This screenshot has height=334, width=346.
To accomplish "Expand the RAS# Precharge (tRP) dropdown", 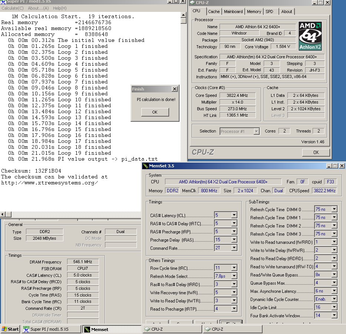I will 234,231.
